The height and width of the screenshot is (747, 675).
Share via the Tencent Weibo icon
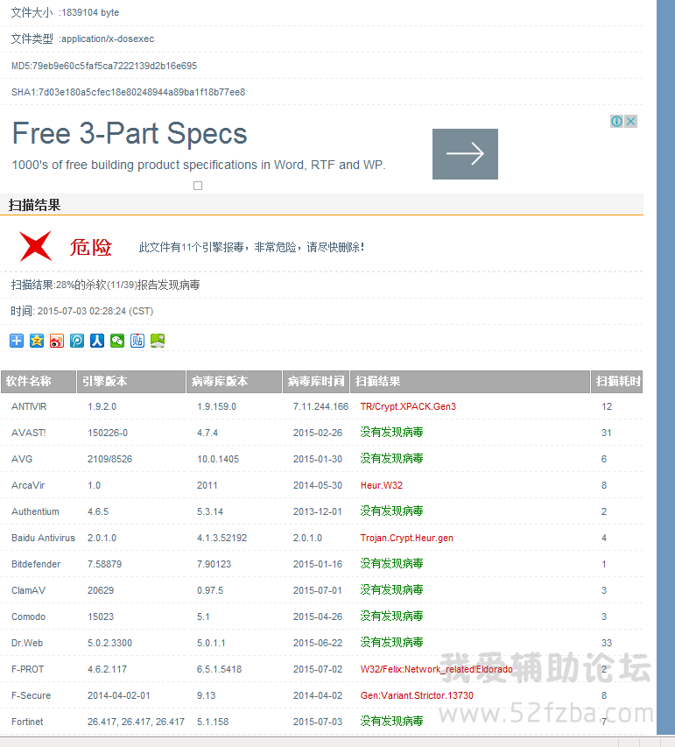click(x=77, y=341)
